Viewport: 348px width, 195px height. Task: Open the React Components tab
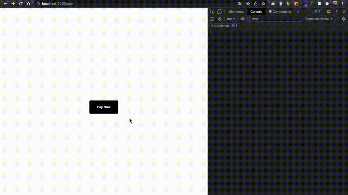click(x=280, y=12)
